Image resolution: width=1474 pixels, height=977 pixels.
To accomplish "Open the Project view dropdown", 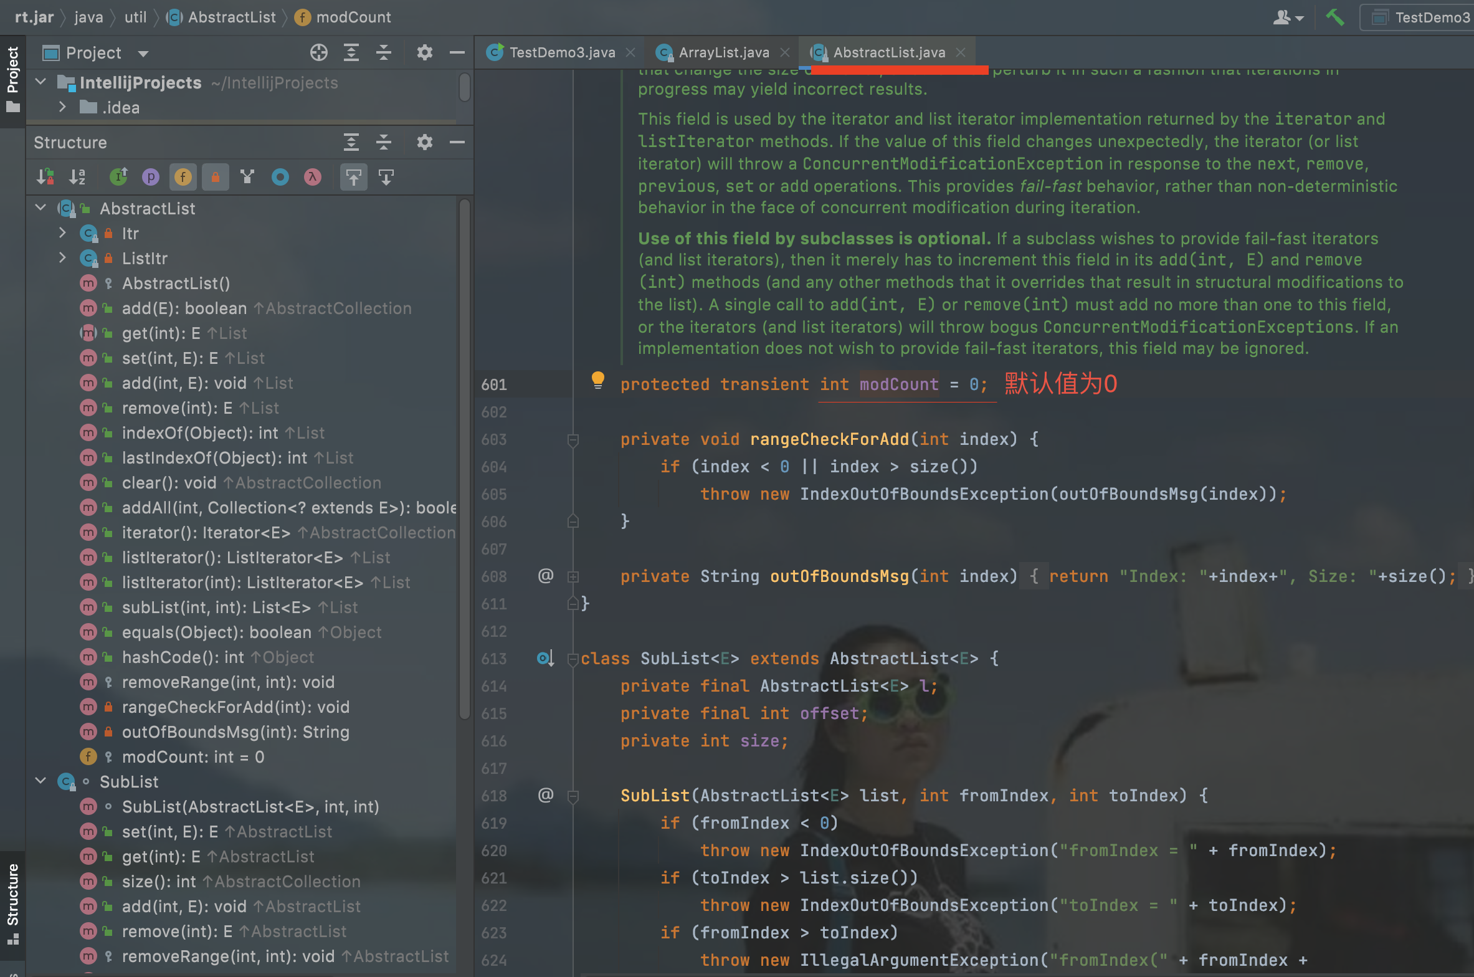I will (x=143, y=54).
